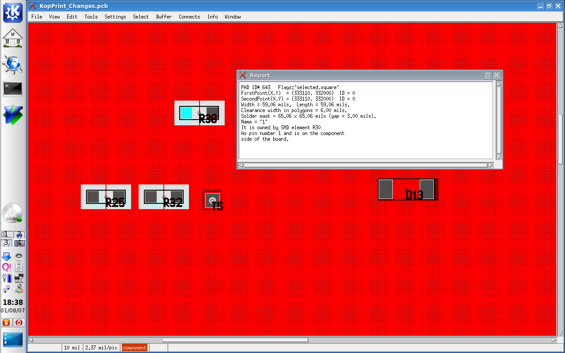The width and height of the screenshot is (565, 353).
Task: Click the main canvas horizontal scrollbar thumb
Action: [235, 340]
